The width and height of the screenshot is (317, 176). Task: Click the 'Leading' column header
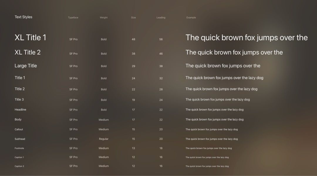(x=161, y=18)
